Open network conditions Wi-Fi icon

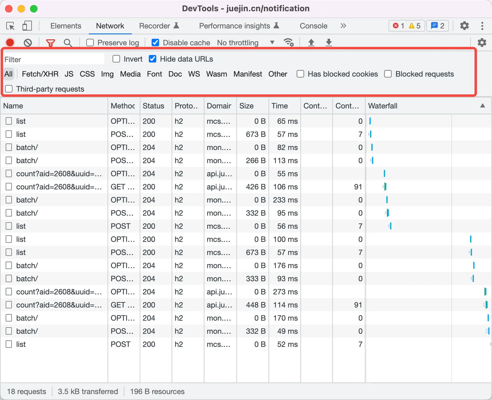[289, 43]
